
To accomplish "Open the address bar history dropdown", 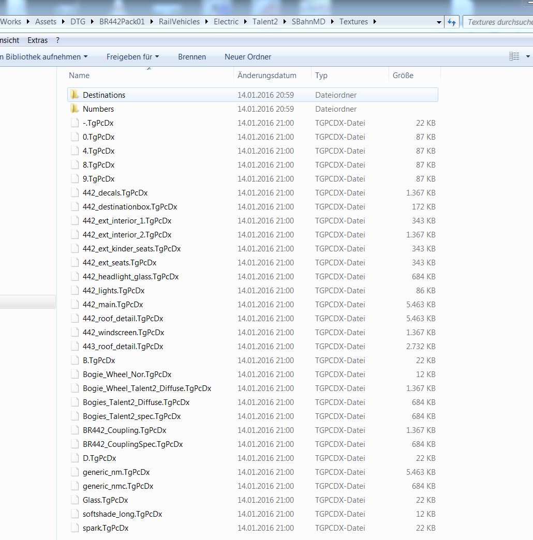I will coord(439,22).
